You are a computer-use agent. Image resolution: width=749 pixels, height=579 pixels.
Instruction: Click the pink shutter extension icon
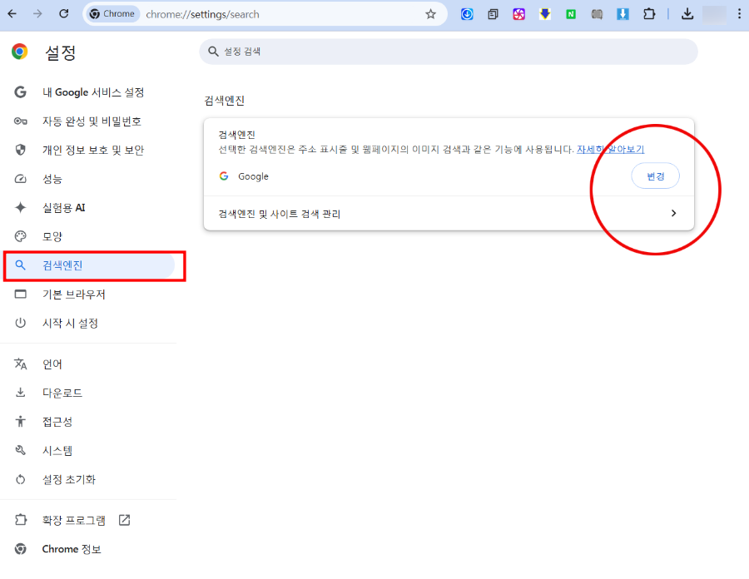coord(518,13)
